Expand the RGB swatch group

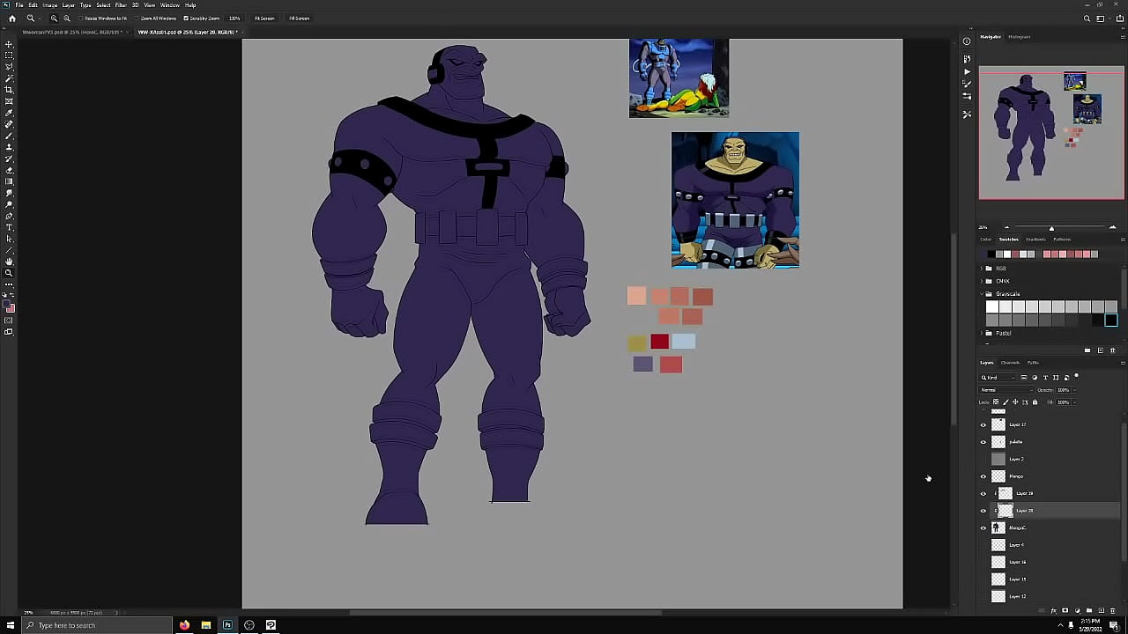coord(981,269)
